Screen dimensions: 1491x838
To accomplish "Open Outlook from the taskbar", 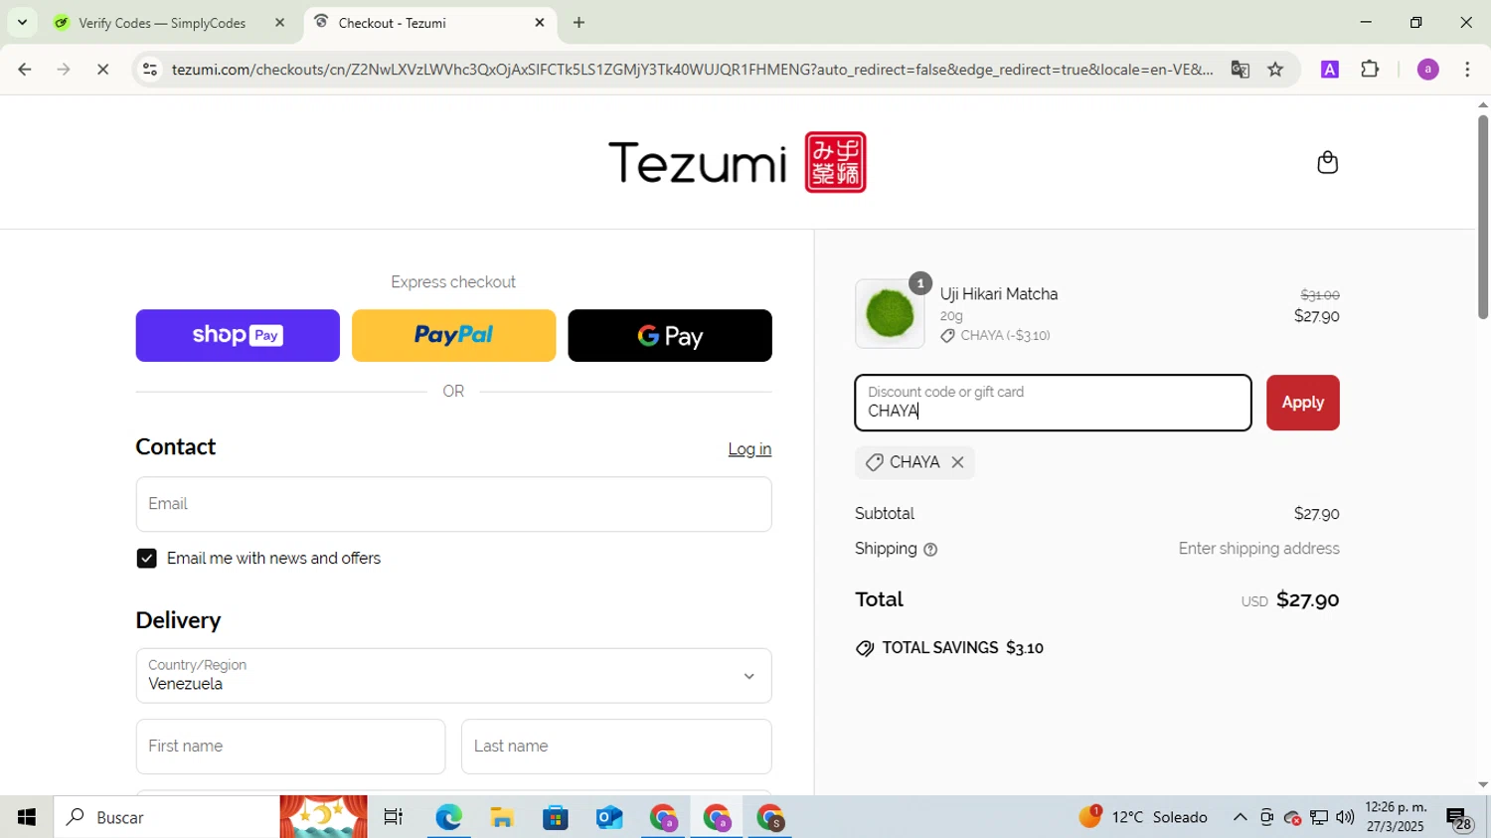I will tap(609, 817).
